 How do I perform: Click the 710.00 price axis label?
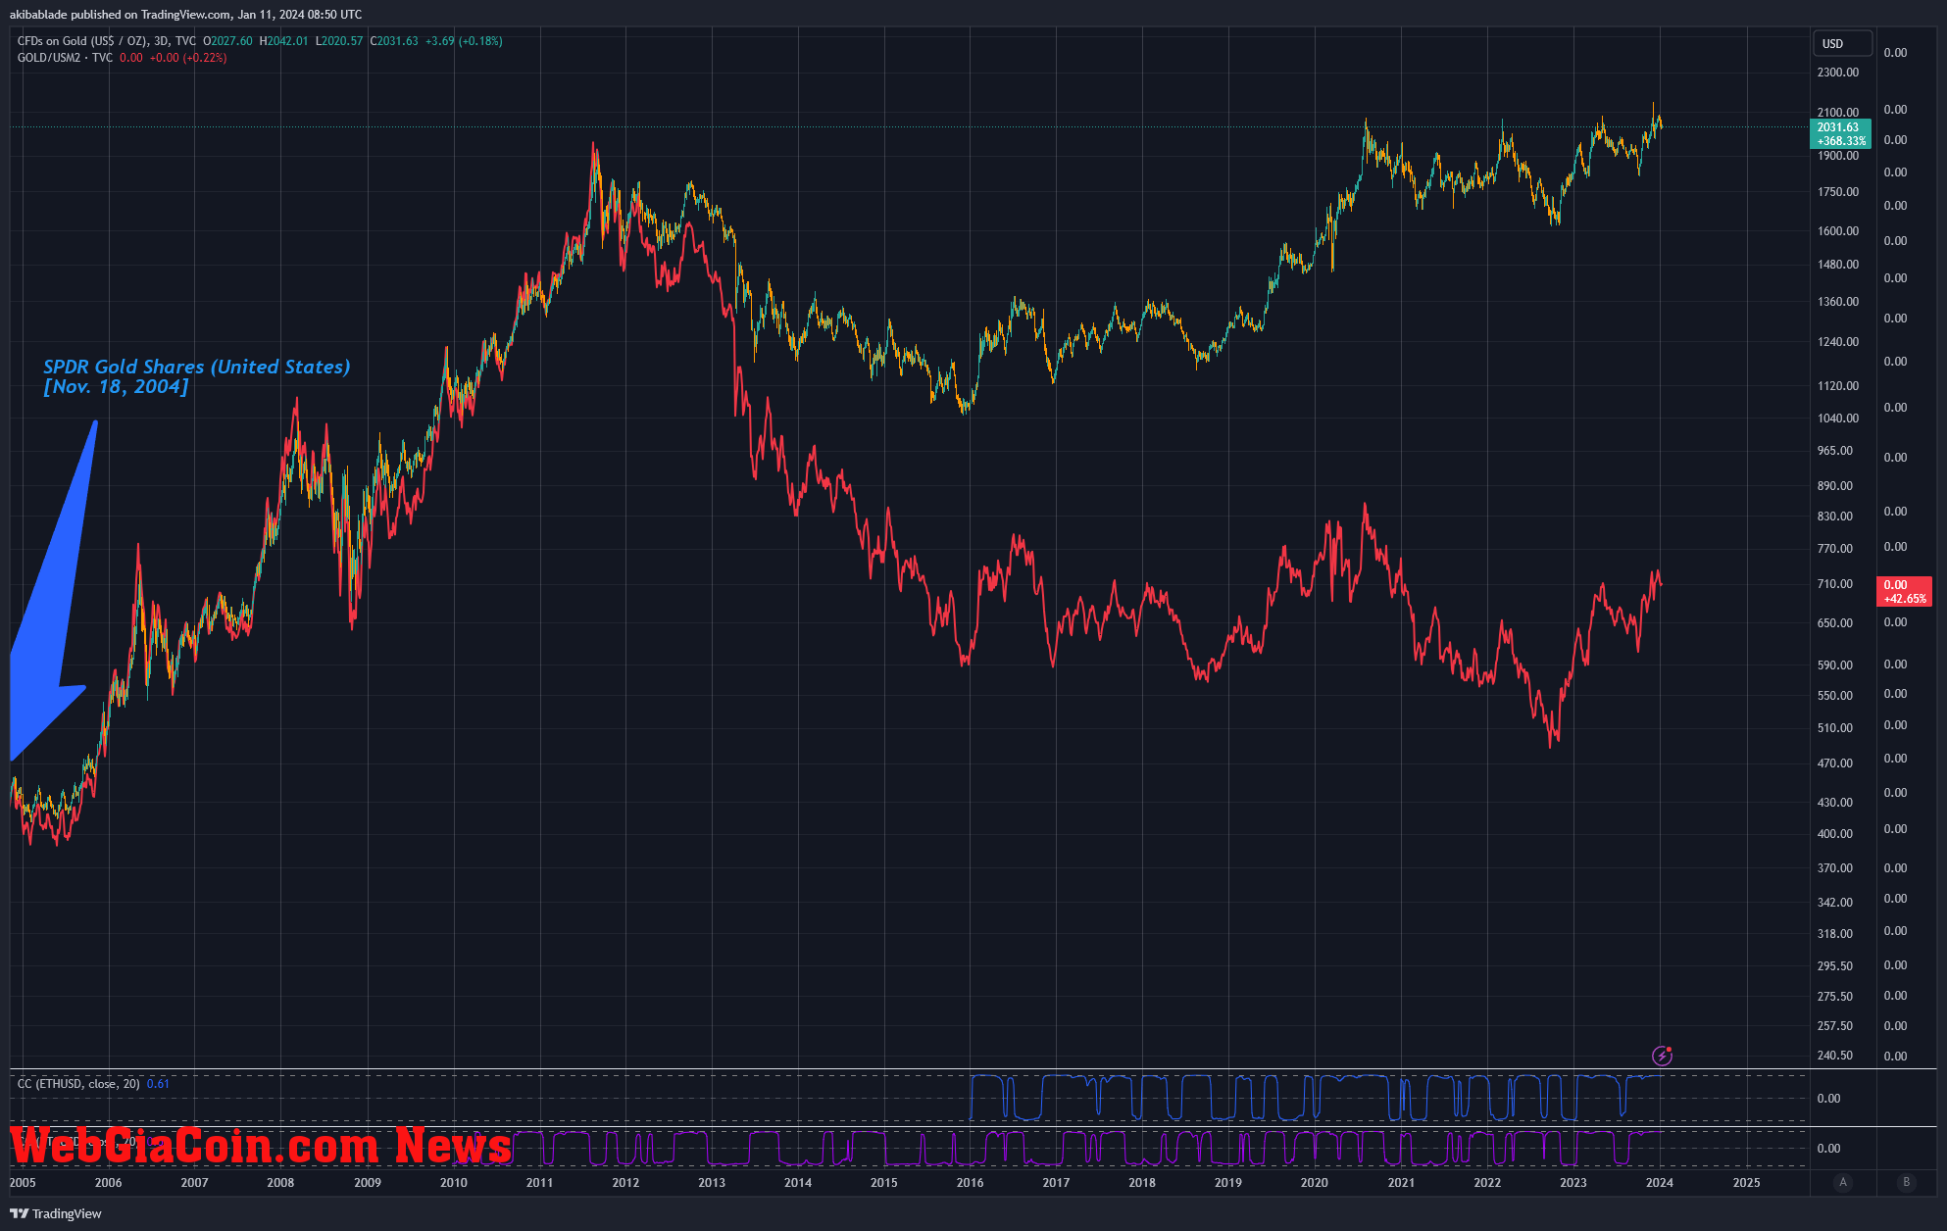pos(1835,584)
